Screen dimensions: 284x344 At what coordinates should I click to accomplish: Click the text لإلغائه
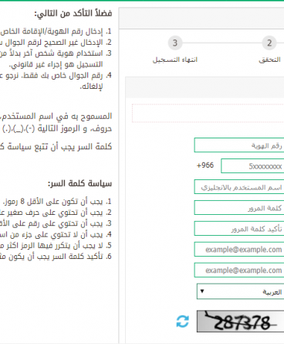click(91, 87)
